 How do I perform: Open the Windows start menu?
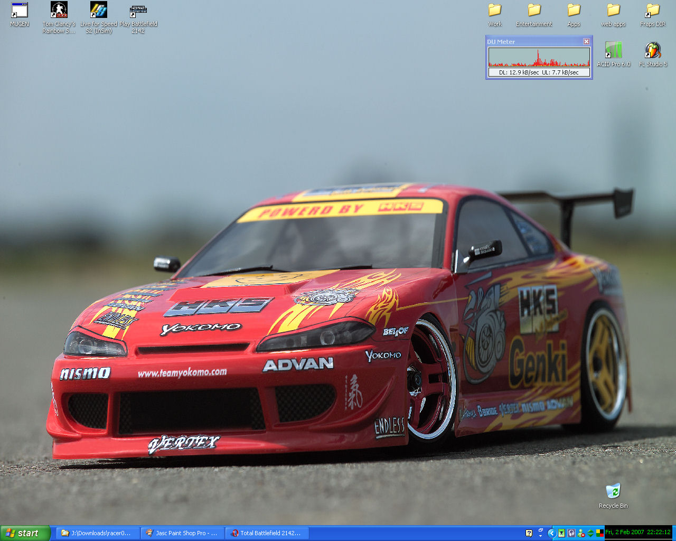pos(25,533)
